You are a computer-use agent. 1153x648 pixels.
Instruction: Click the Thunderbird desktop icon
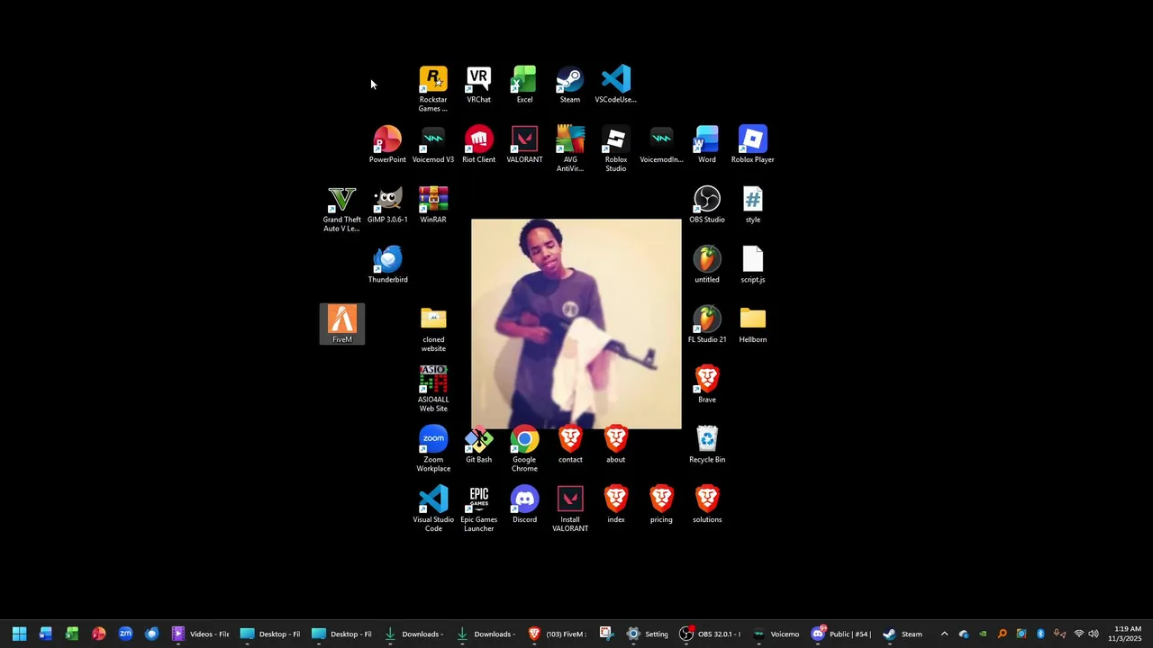(387, 265)
